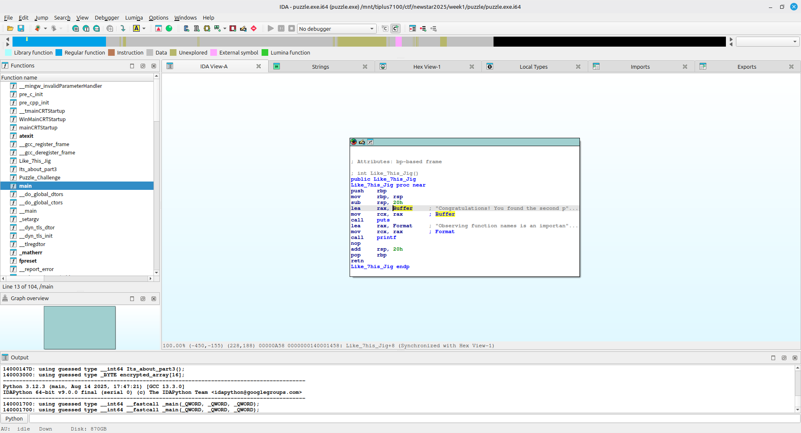Click the Python language button in output bar
The image size is (801, 433).
pos(14,418)
